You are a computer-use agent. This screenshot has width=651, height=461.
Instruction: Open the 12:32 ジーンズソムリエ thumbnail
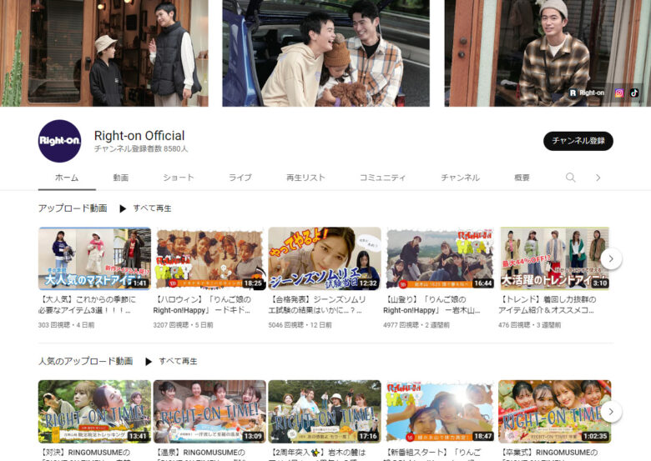coord(325,258)
